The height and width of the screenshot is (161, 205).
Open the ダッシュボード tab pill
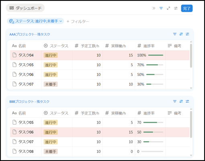(x=25, y=8)
